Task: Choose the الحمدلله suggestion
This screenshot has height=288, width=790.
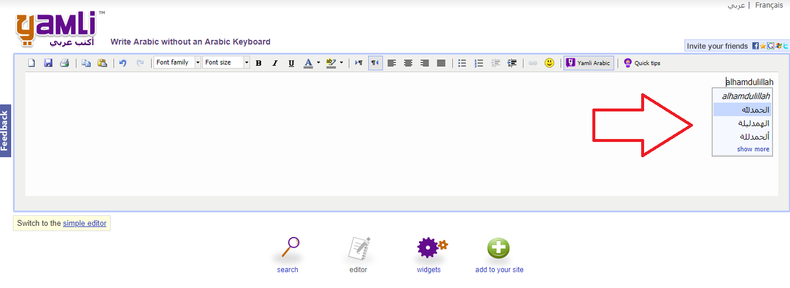Action: click(x=742, y=110)
